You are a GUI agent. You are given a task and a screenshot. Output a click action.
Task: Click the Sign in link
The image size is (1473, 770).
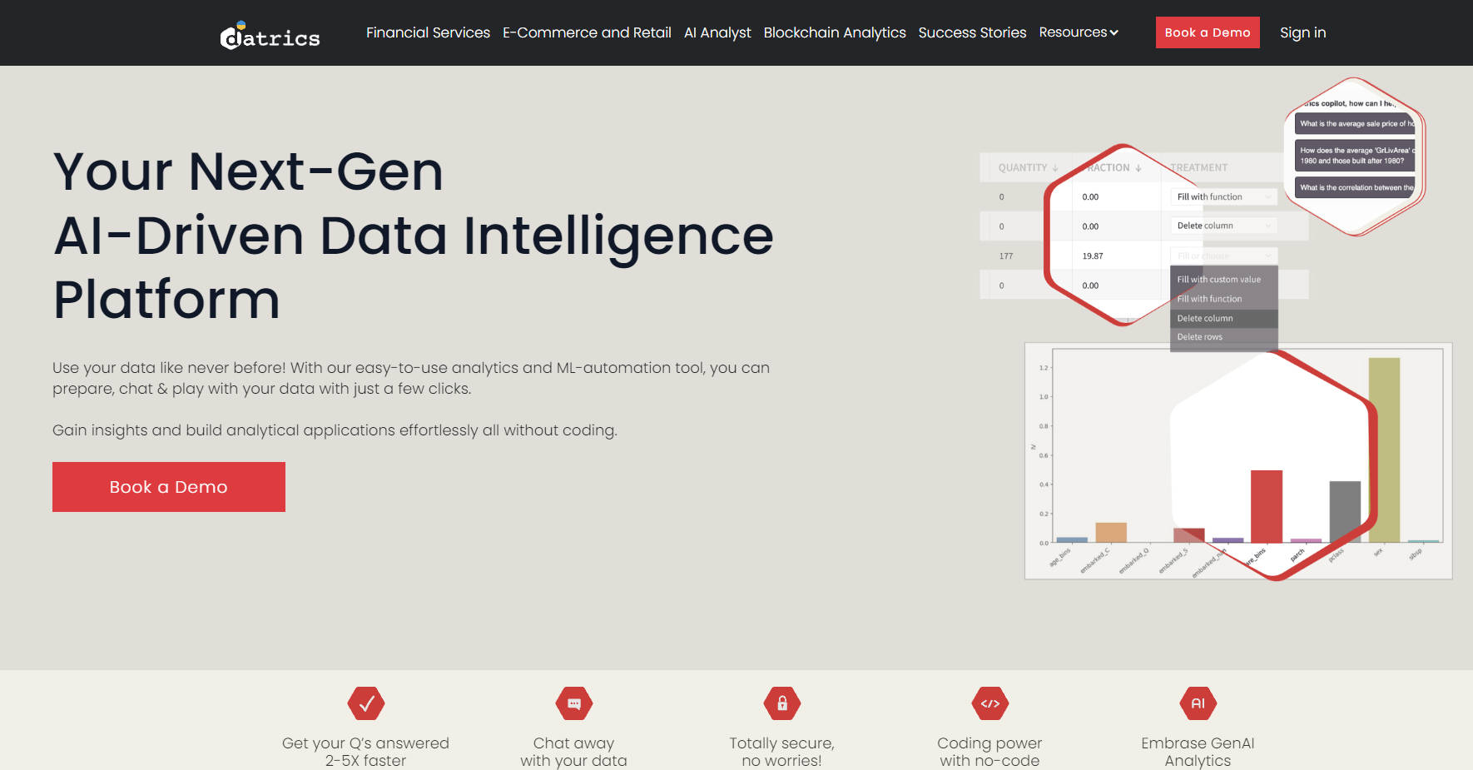point(1302,32)
